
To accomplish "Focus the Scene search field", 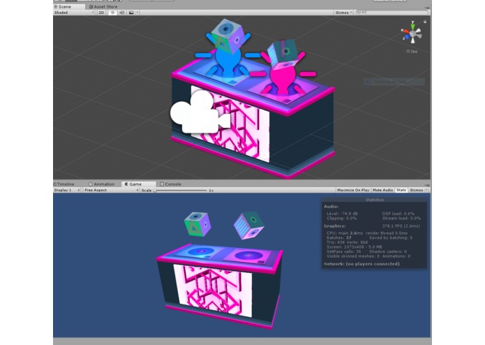I will point(391,13).
